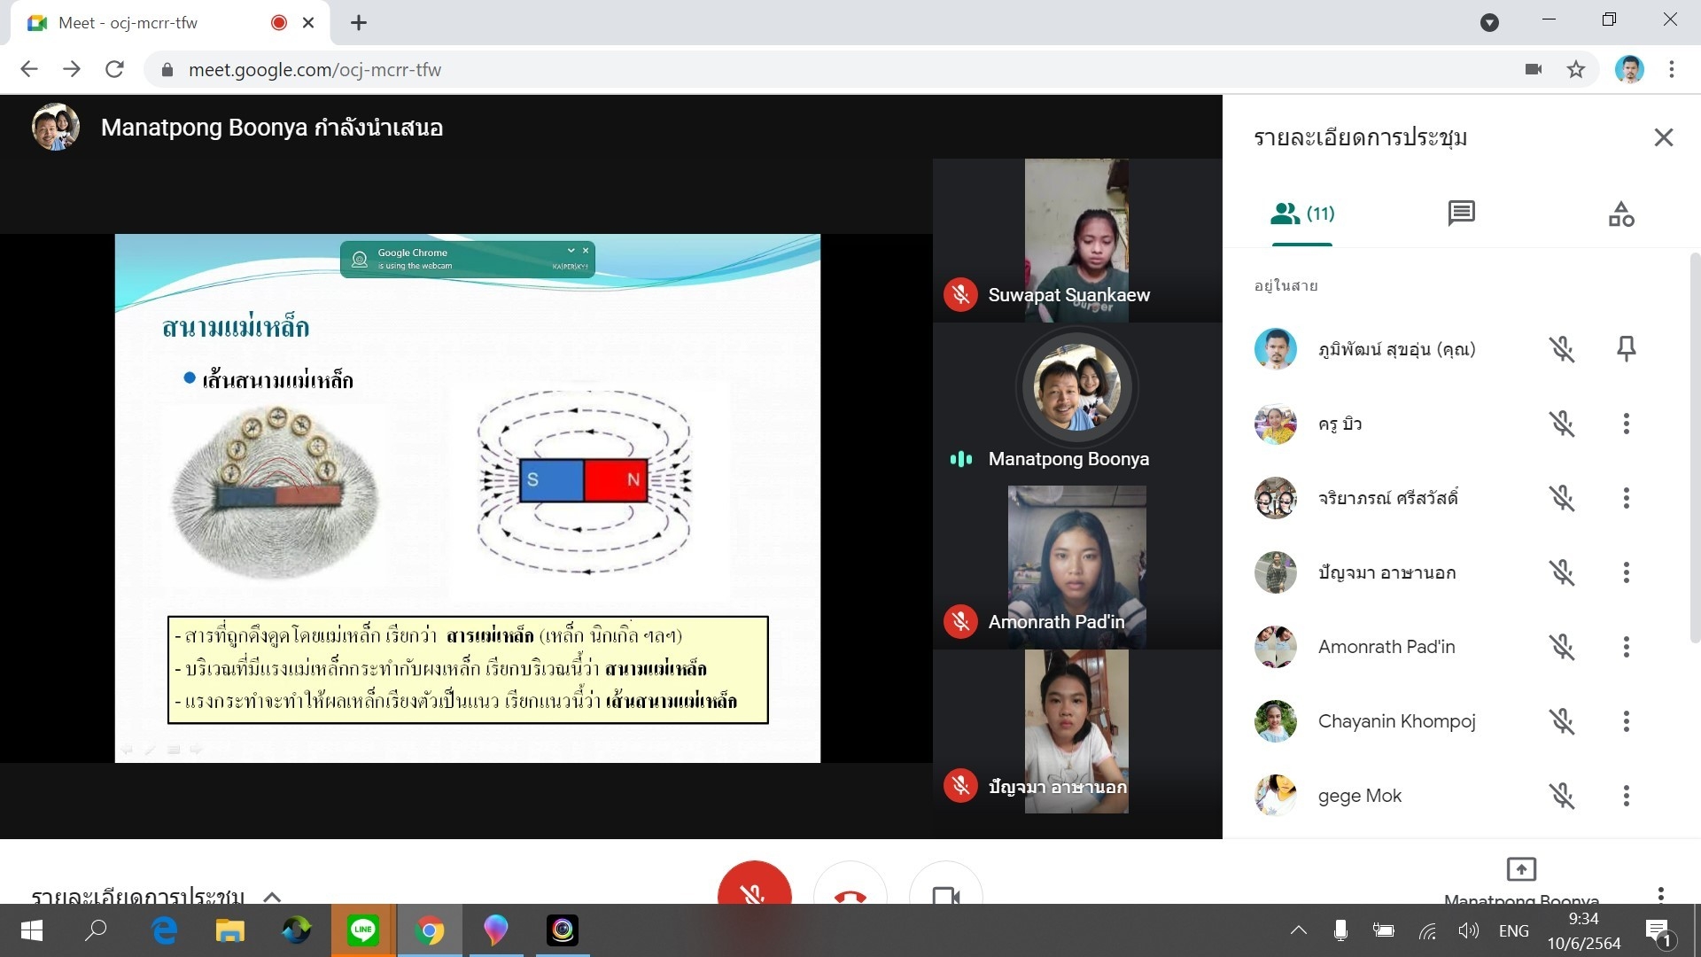The image size is (1701, 957).
Task: Click muted mic icon beside Chayanin Khompoj
Action: 1562,721
